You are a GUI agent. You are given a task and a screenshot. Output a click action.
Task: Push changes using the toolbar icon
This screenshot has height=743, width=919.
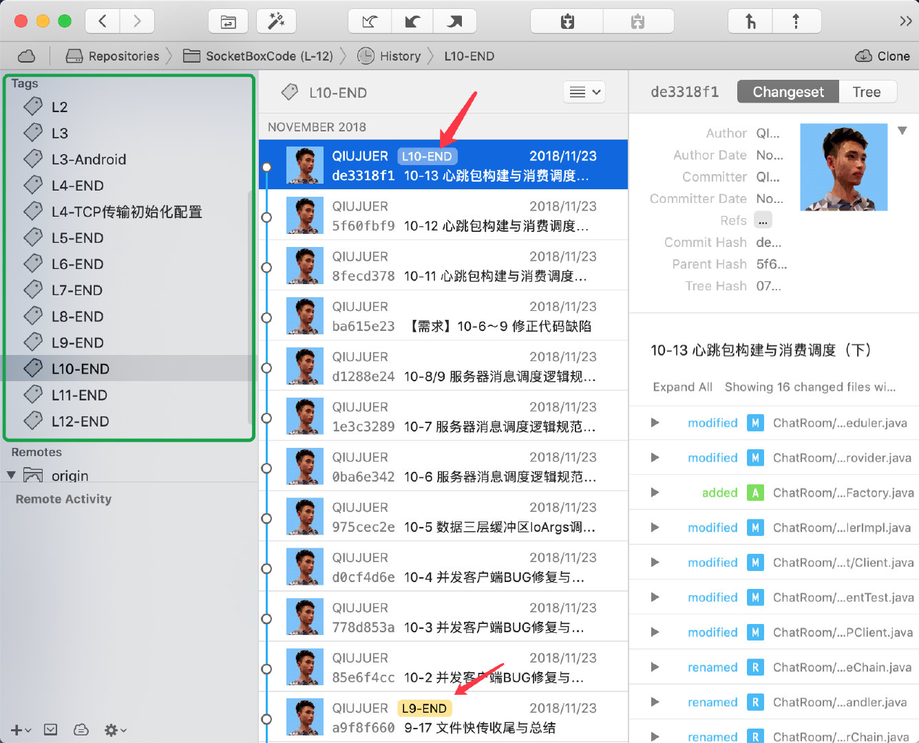coord(454,21)
